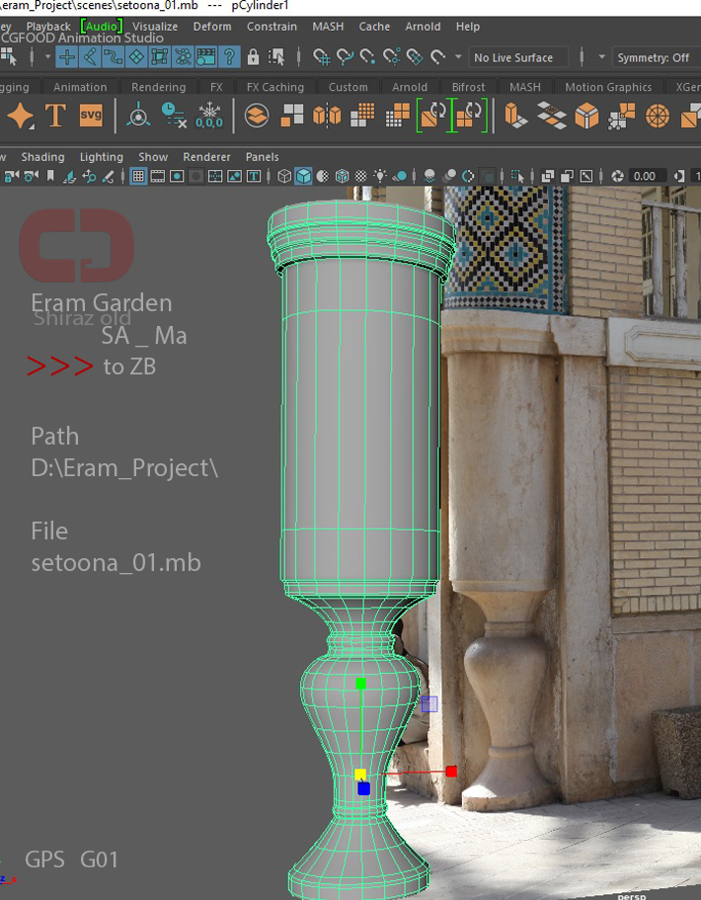Select the Bridge shelf icon

point(551,116)
